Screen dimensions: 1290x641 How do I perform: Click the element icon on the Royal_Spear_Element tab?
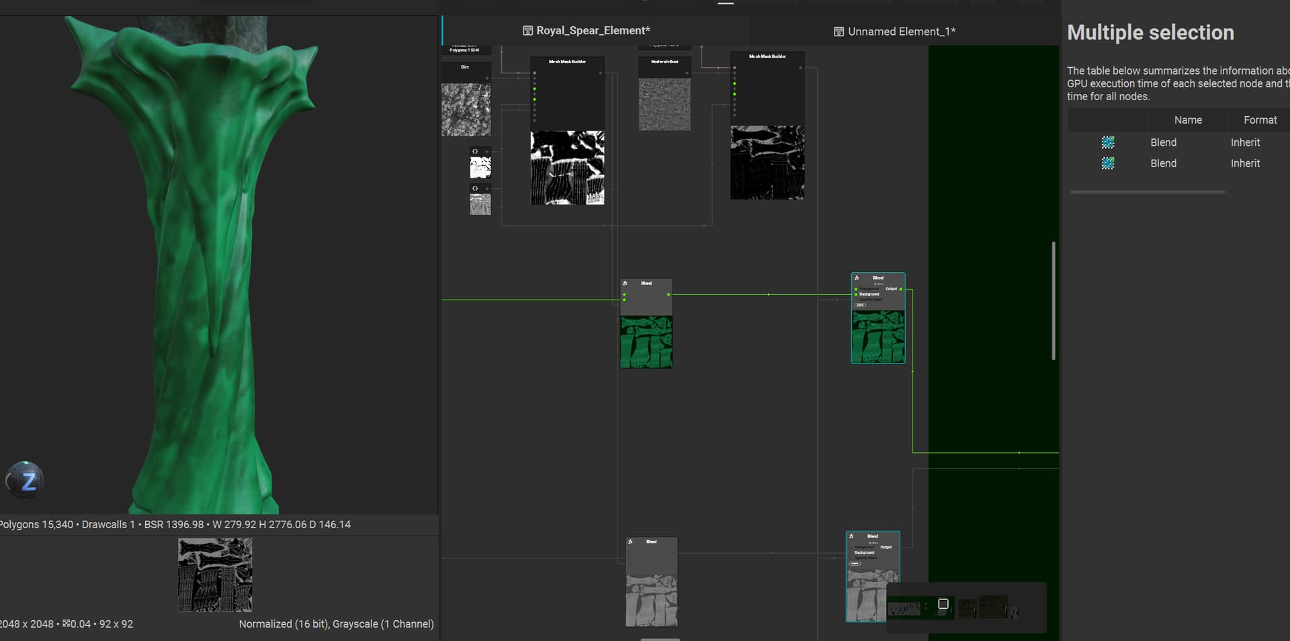click(527, 31)
